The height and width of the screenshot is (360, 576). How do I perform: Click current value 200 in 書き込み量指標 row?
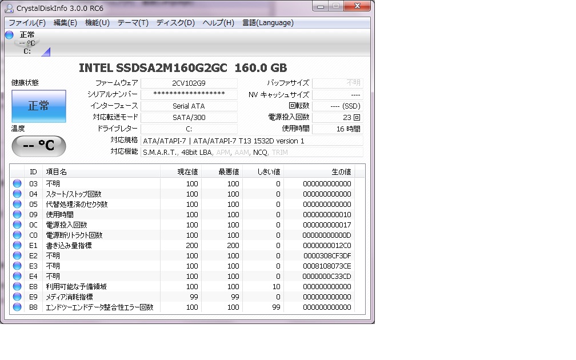(x=192, y=245)
